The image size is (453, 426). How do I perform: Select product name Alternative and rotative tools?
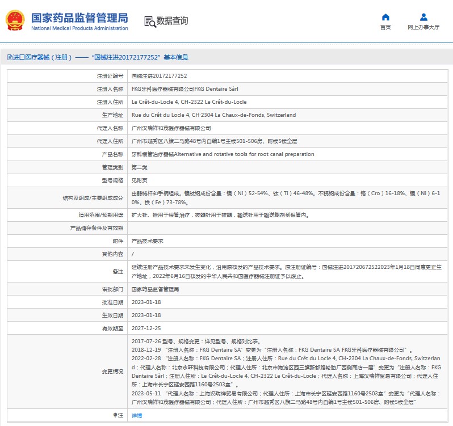click(223, 154)
